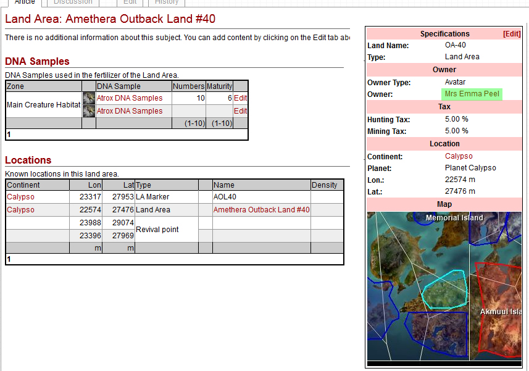Open Amethera Outback Land #40 in the Locations table
This screenshot has height=371, width=529.
point(261,210)
